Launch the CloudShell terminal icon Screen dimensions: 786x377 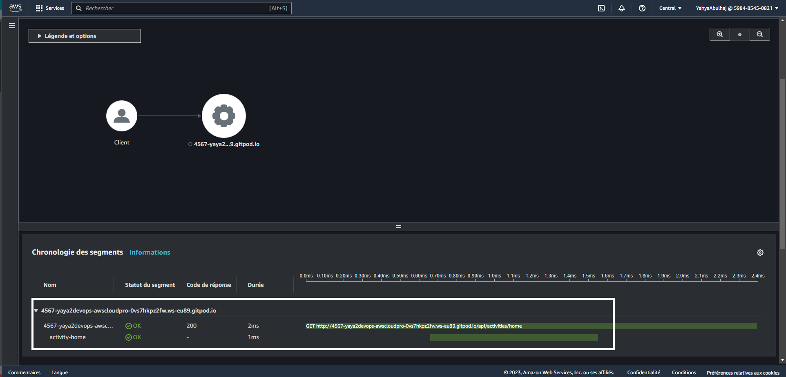point(601,8)
